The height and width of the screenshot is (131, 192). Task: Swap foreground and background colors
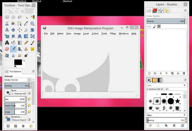(24, 61)
